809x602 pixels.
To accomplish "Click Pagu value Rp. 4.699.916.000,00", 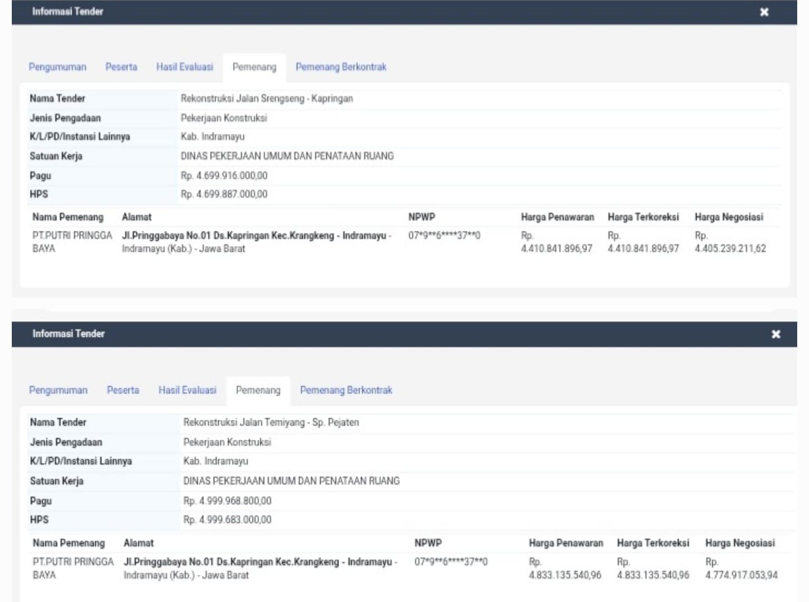I will (224, 176).
